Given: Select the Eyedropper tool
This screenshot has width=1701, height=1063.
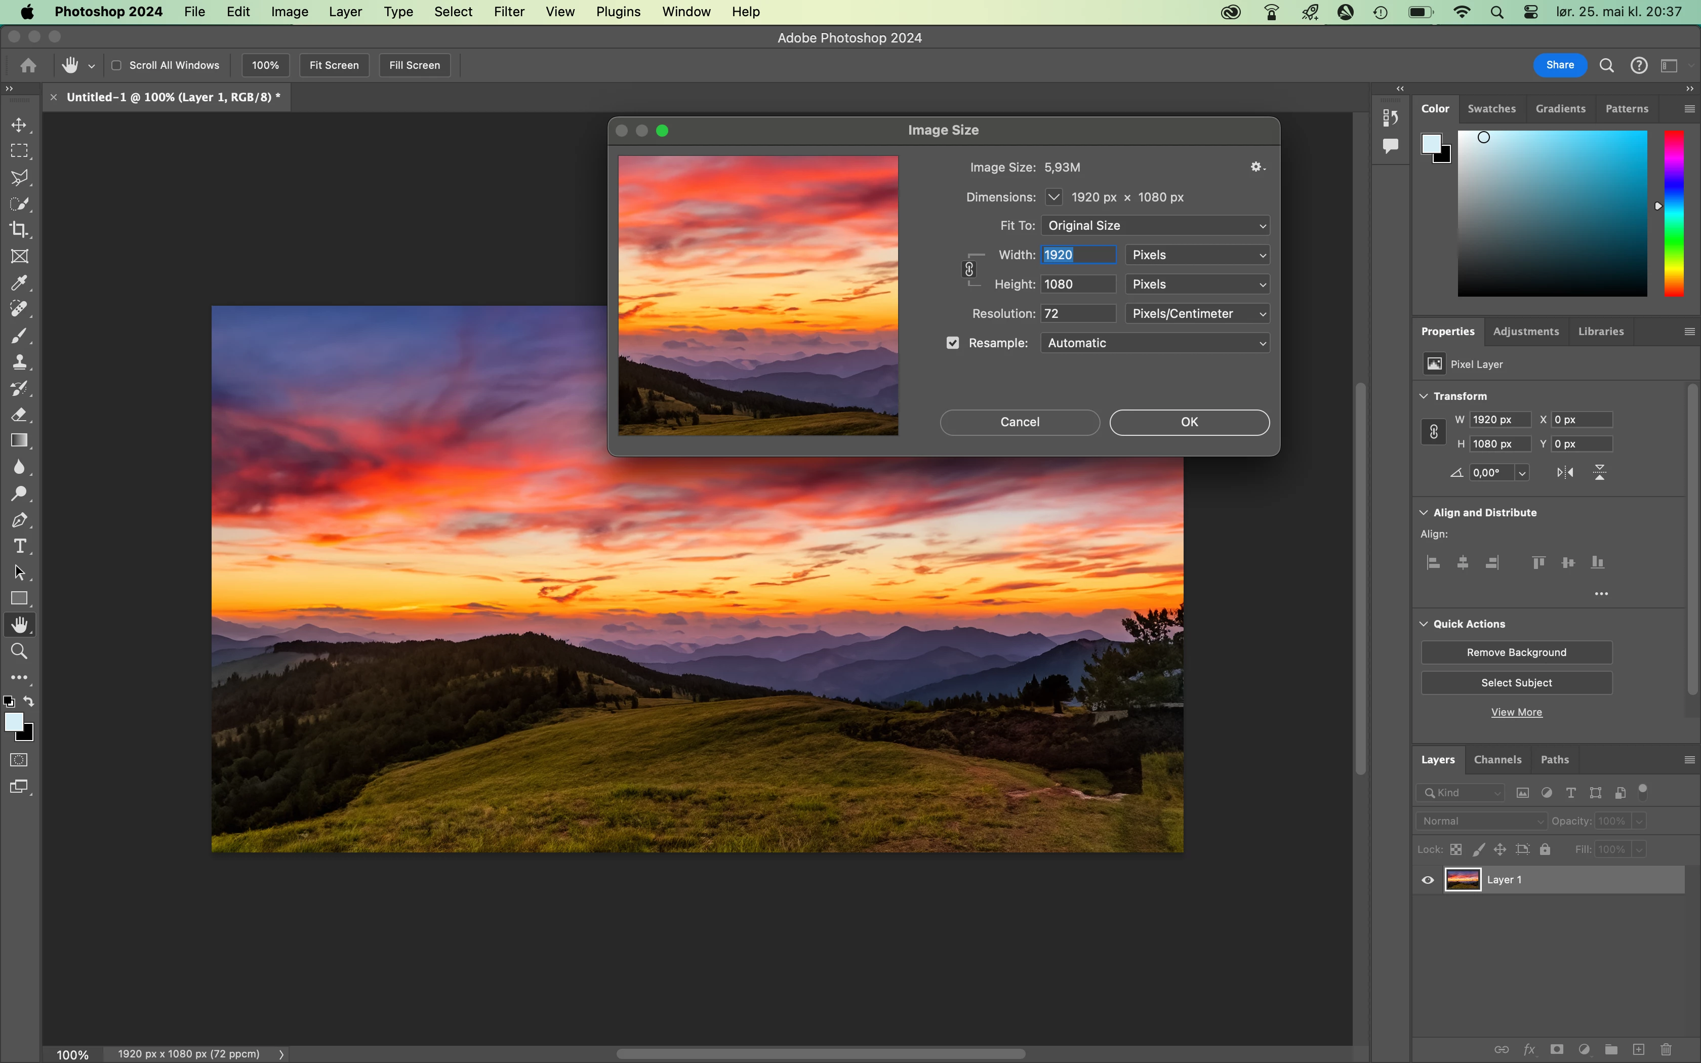Looking at the screenshot, I should click(19, 282).
